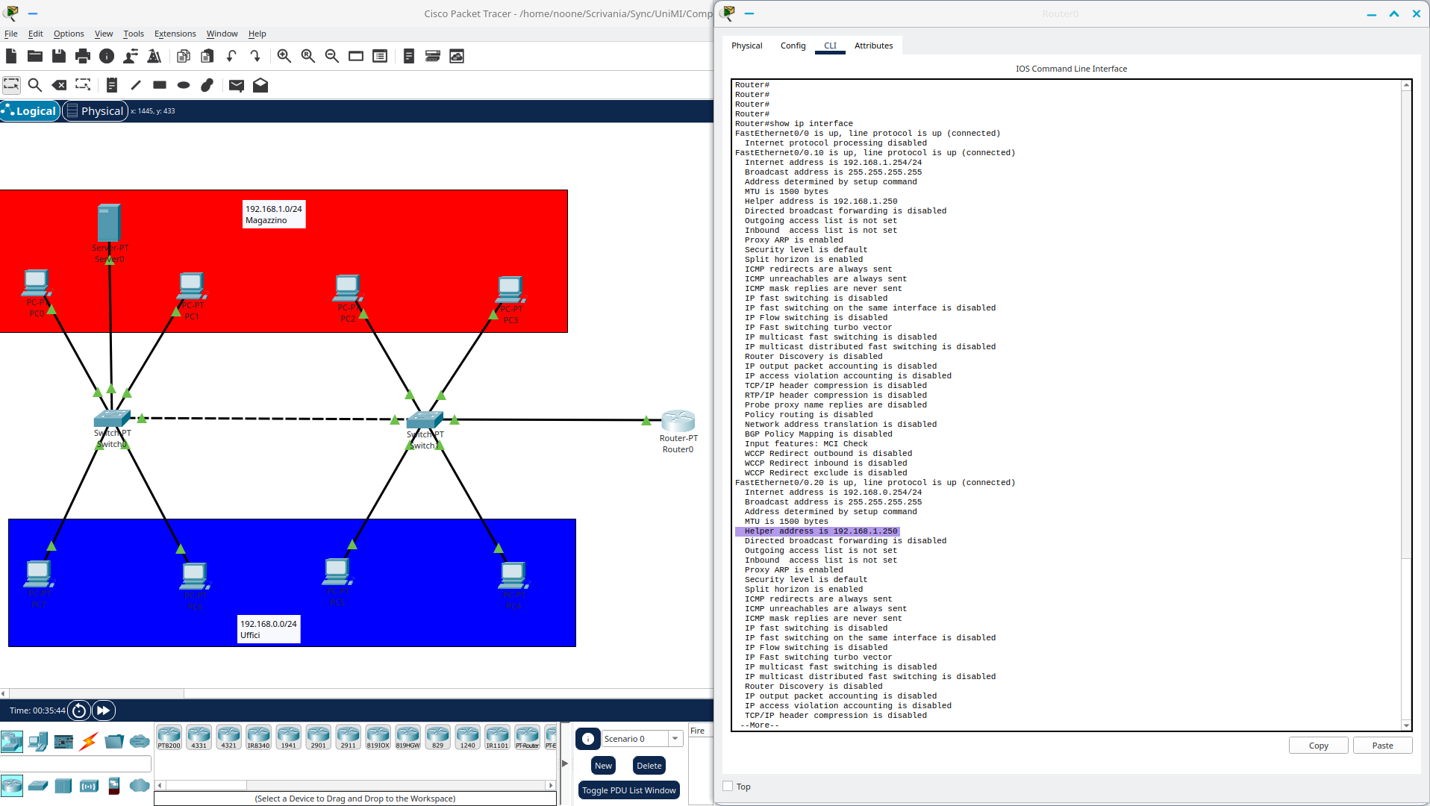This screenshot has width=1430, height=806.
Task: Open the Tools menu
Action: (x=134, y=34)
